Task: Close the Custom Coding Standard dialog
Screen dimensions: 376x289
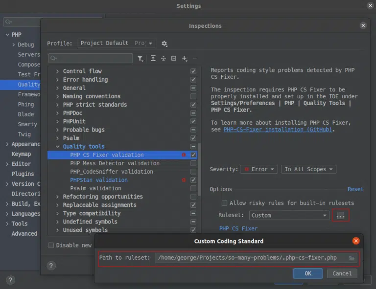Action: tap(356, 241)
